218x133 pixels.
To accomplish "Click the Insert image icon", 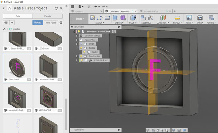I will pyautogui.click(x=189, y=18).
